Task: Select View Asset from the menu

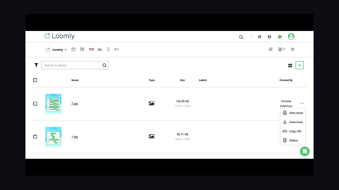Action: 293,113
